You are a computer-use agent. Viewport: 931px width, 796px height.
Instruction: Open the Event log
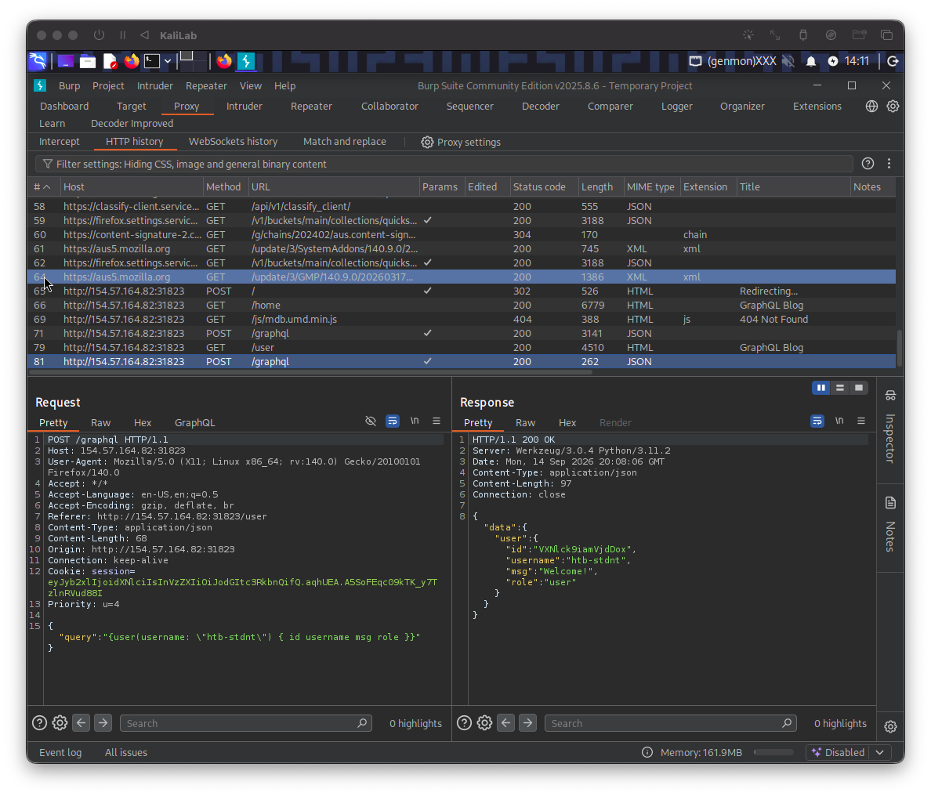(x=60, y=752)
